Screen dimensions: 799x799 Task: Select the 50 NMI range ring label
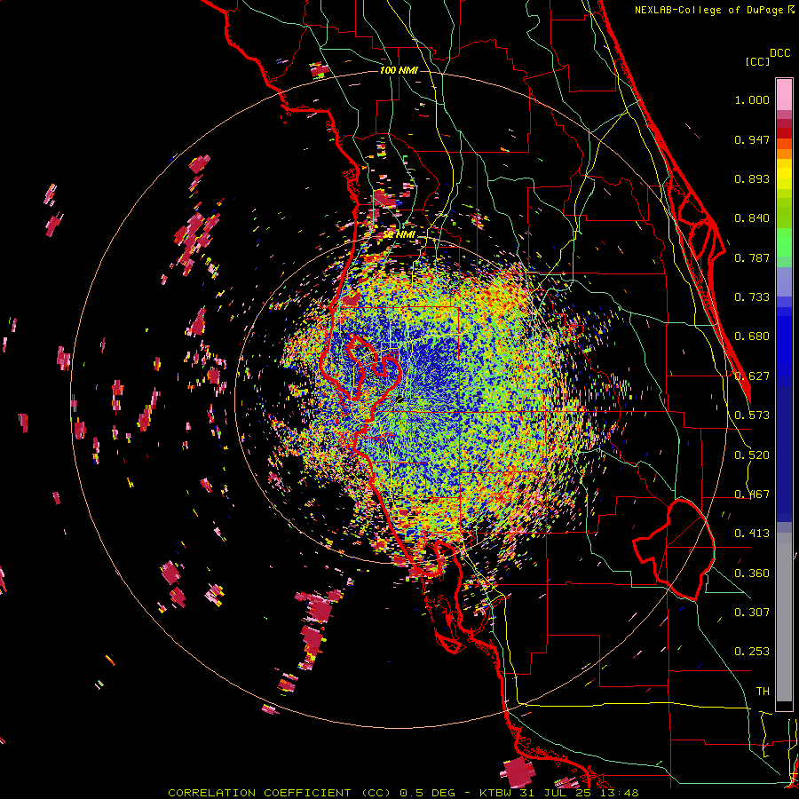[399, 234]
